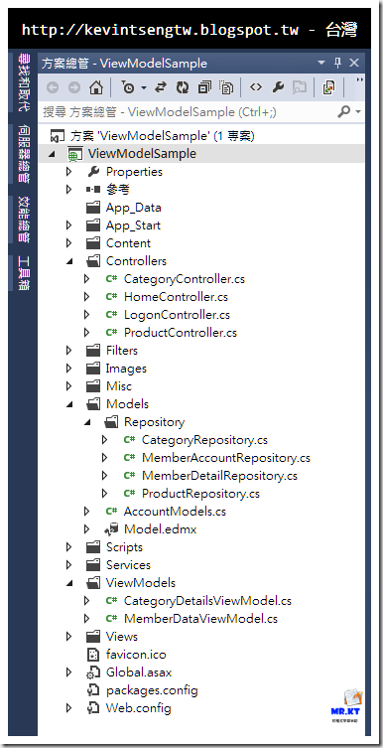
Task: Toggle the auto-hide pin icon
Action: pos(337,63)
